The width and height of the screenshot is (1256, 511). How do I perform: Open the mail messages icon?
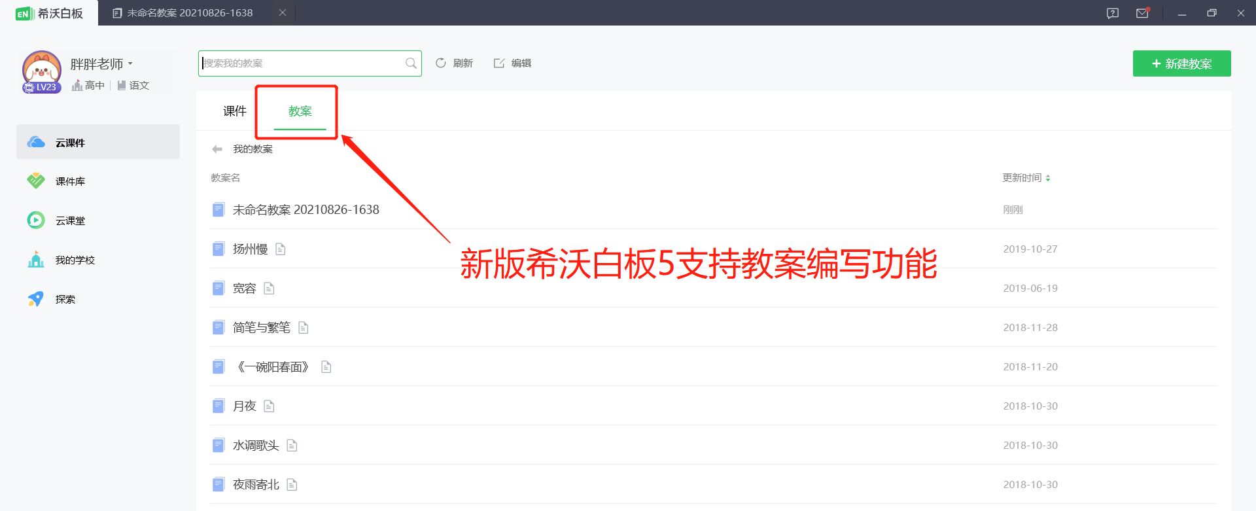tap(1143, 13)
